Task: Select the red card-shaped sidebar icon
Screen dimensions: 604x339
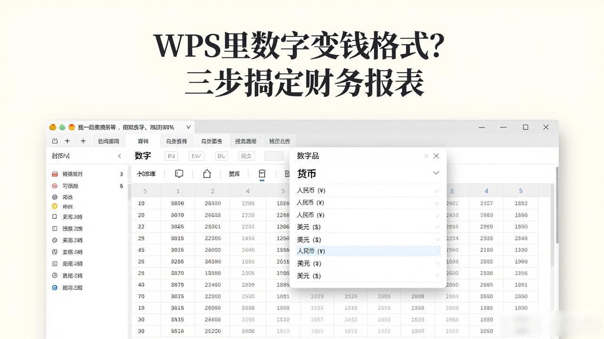Action: coord(55,174)
